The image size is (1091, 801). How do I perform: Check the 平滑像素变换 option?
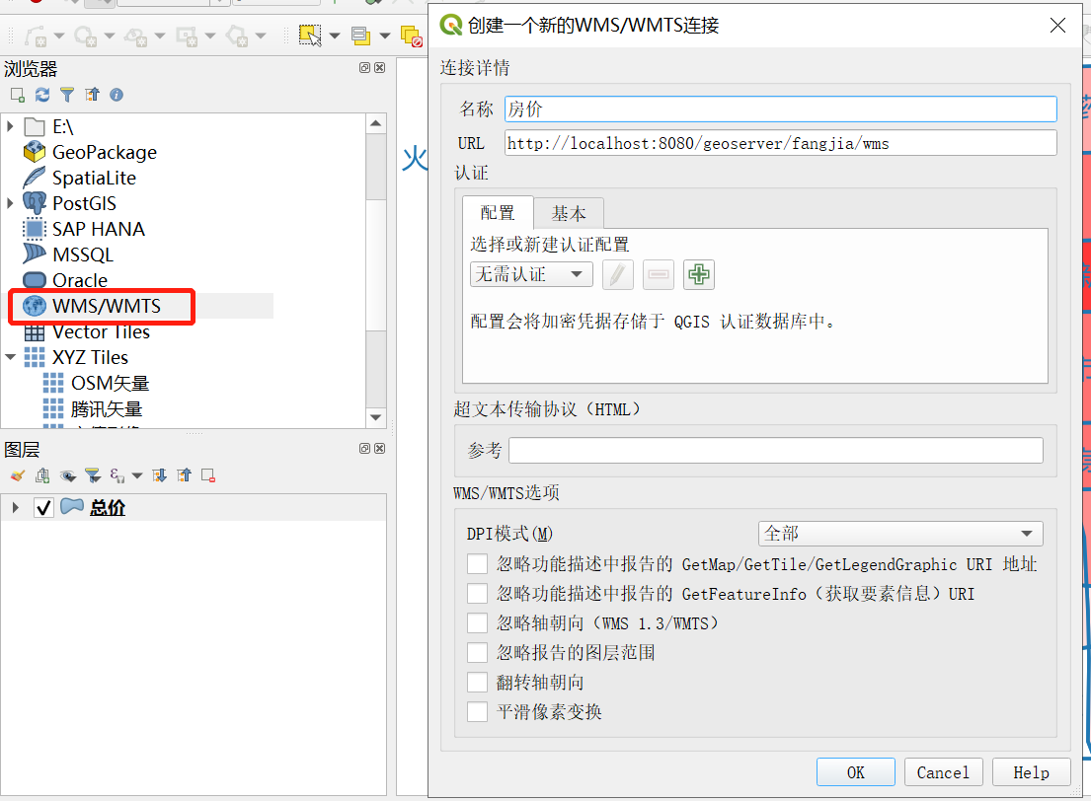click(x=478, y=711)
